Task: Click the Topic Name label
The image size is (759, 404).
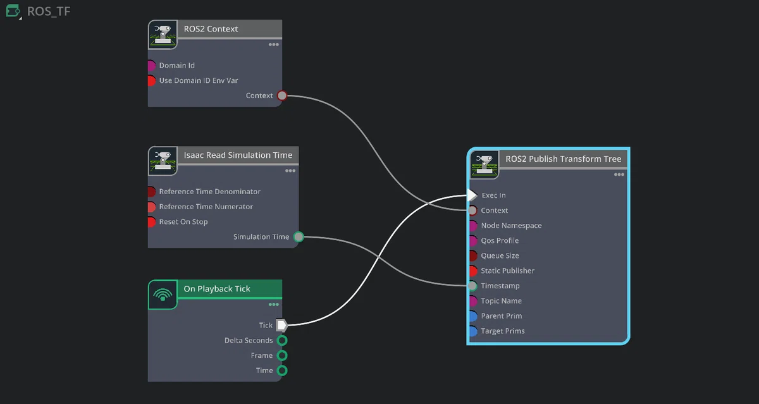Action: coord(502,301)
